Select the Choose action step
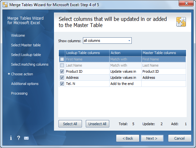The width and height of the screenshot is (196, 148). pyautogui.click(x=22, y=74)
